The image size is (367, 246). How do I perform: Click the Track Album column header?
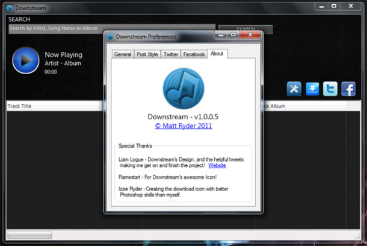click(x=304, y=106)
